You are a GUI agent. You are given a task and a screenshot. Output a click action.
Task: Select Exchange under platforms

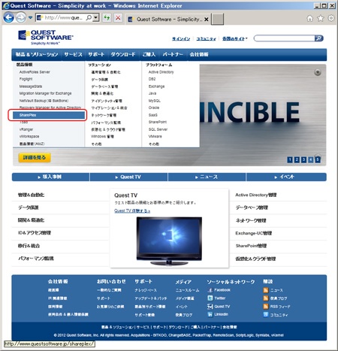pyautogui.click(x=156, y=86)
